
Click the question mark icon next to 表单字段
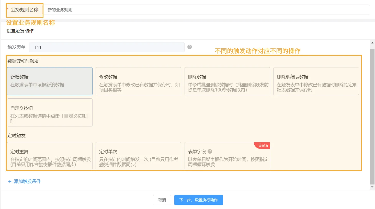coord(210,152)
